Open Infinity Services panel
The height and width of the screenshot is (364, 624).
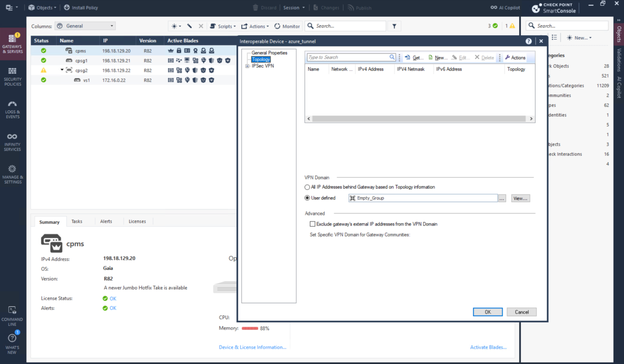tap(12, 142)
